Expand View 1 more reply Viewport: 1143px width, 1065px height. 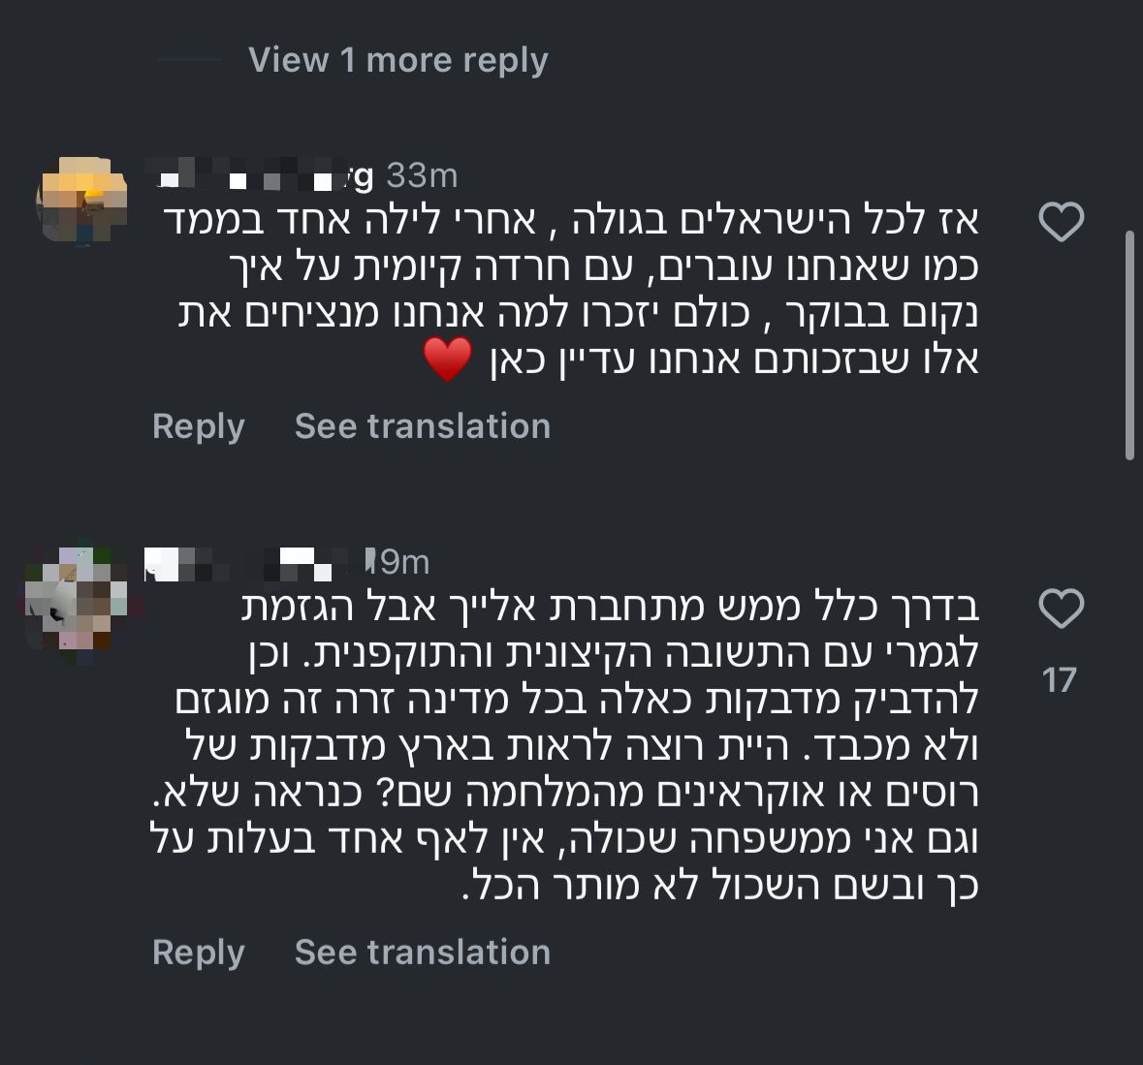(x=397, y=60)
